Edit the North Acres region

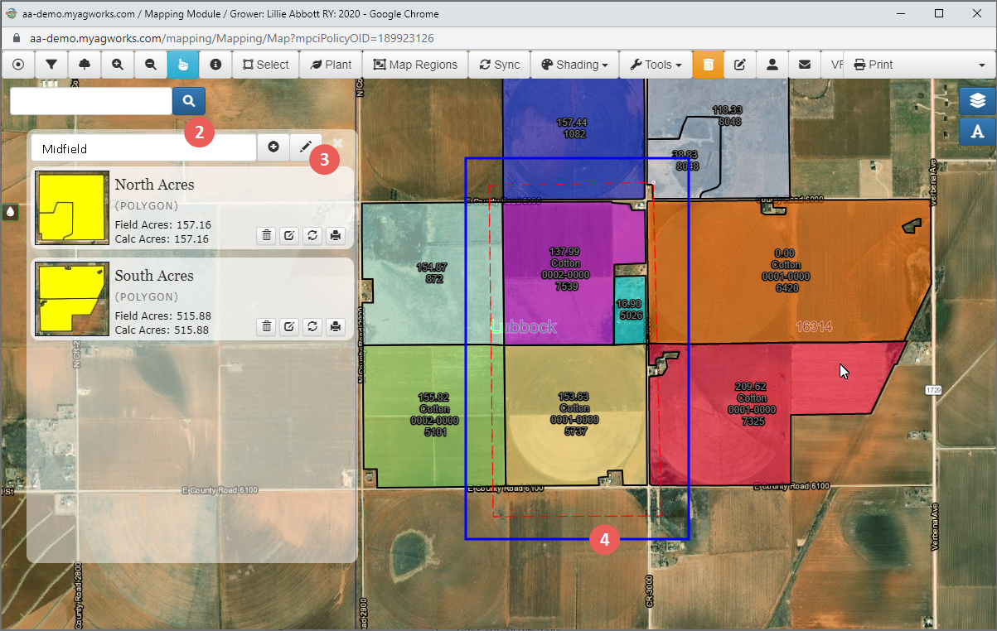click(x=289, y=235)
